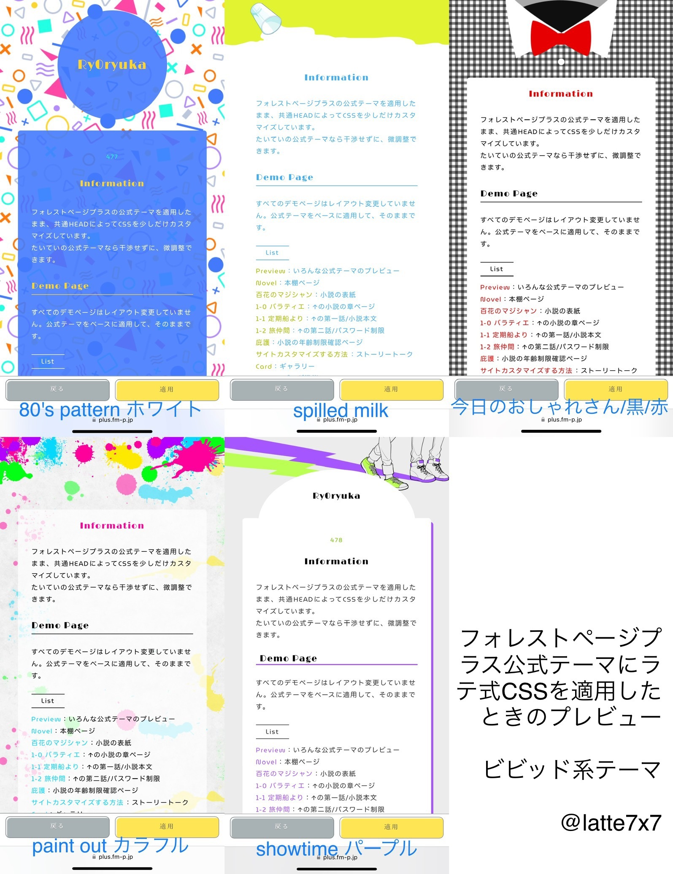Viewport: 673px width, 874px height.
Task: Click the ビビッド系テーマ caption text
Action: coord(572,769)
